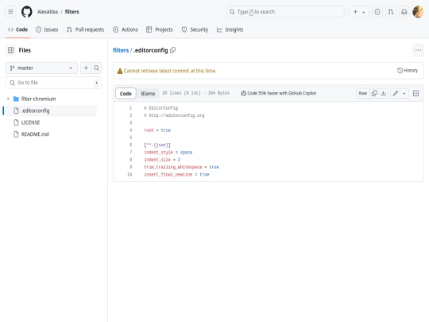This screenshot has width=429, height=322.
Task: Collapse the Files side panel icon
Action: pos(10,50)
